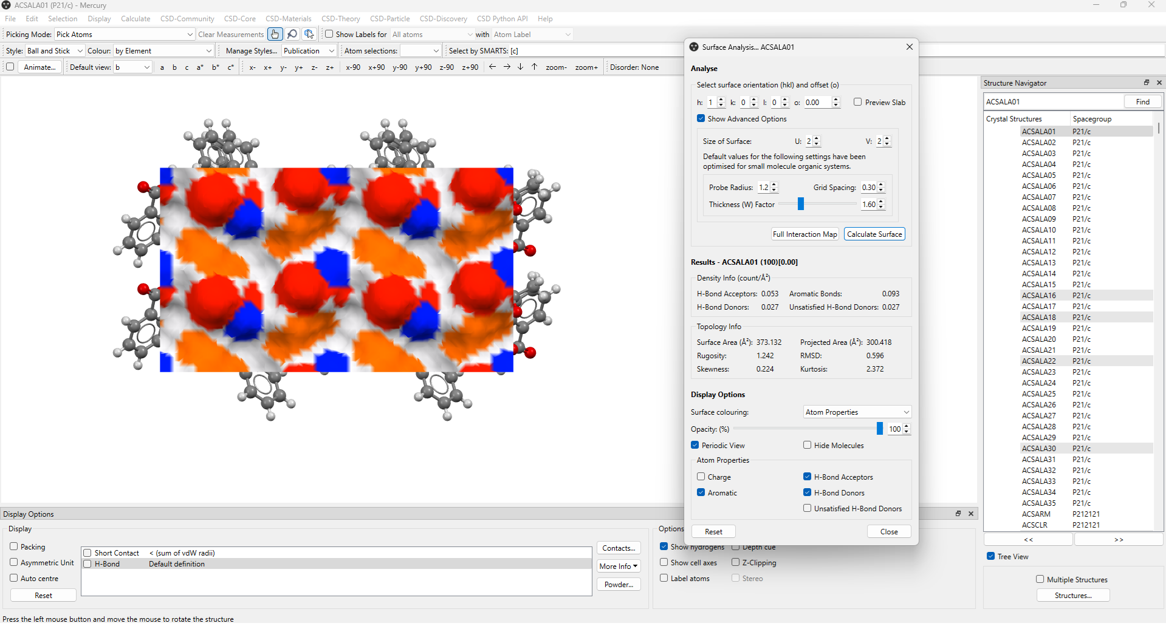Undock the Structure Navigator panel
The image size is (1166, 626).
point(1146,82)
